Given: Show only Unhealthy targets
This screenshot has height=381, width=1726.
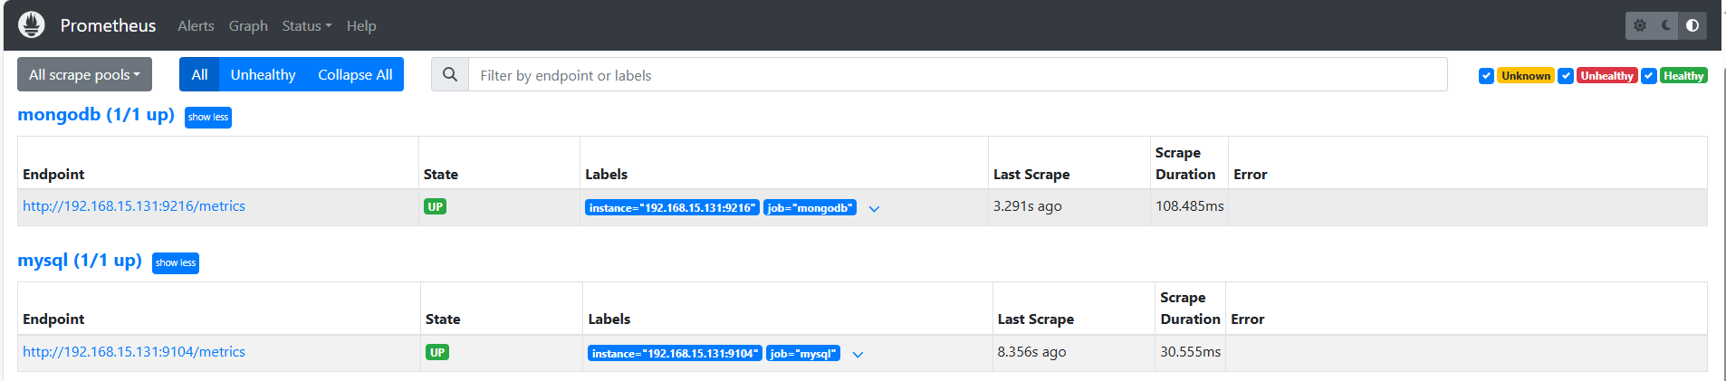Looking at the screenshot, I should click(x=263, y=74).
